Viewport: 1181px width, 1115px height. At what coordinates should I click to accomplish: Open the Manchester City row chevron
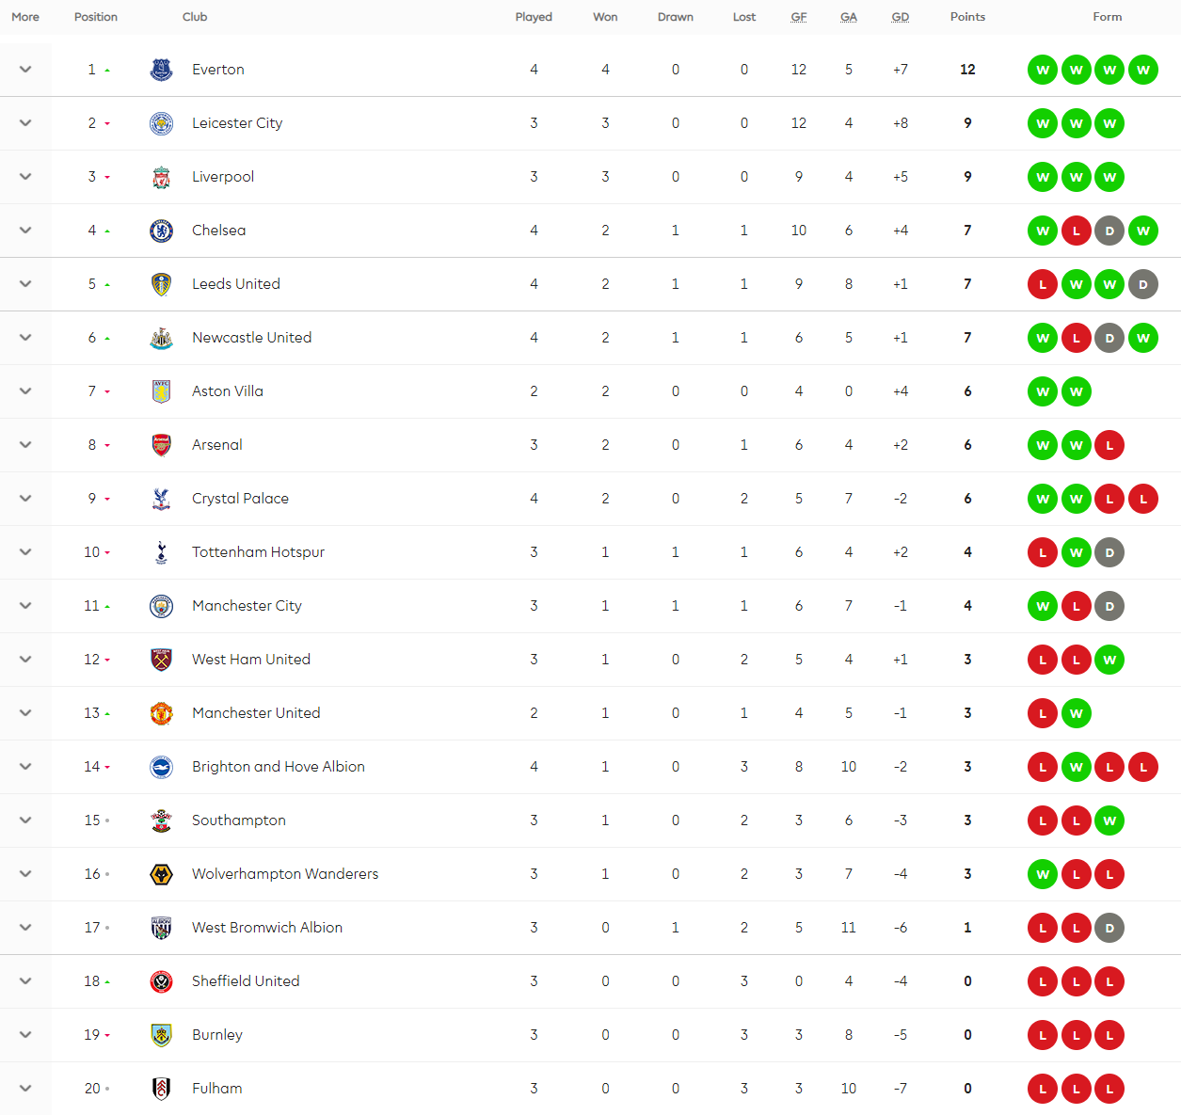[25, 606]
